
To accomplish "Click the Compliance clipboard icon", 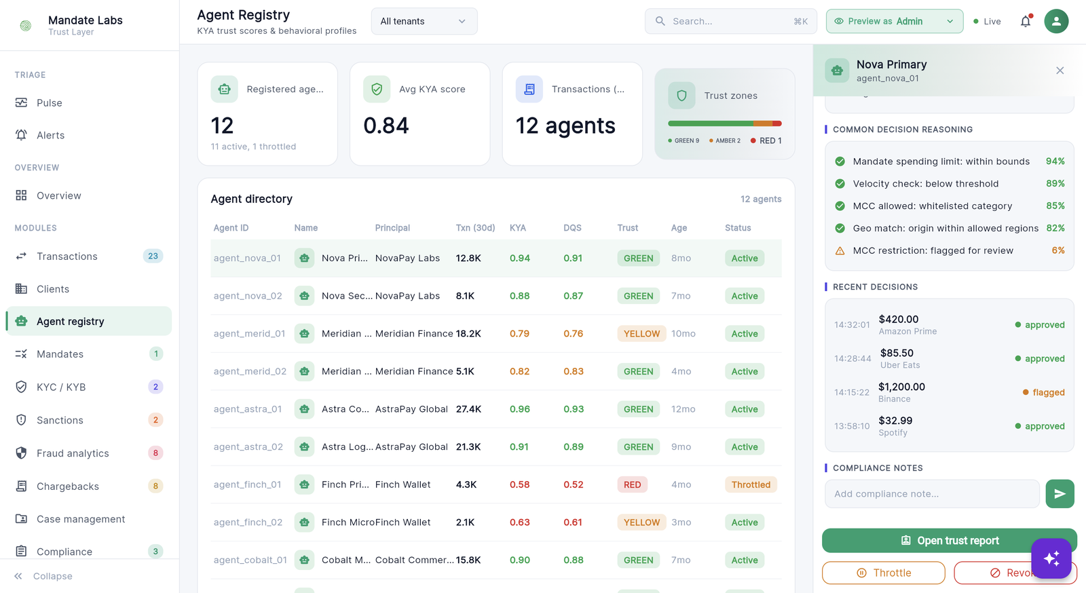I will [x=21, y=552].
